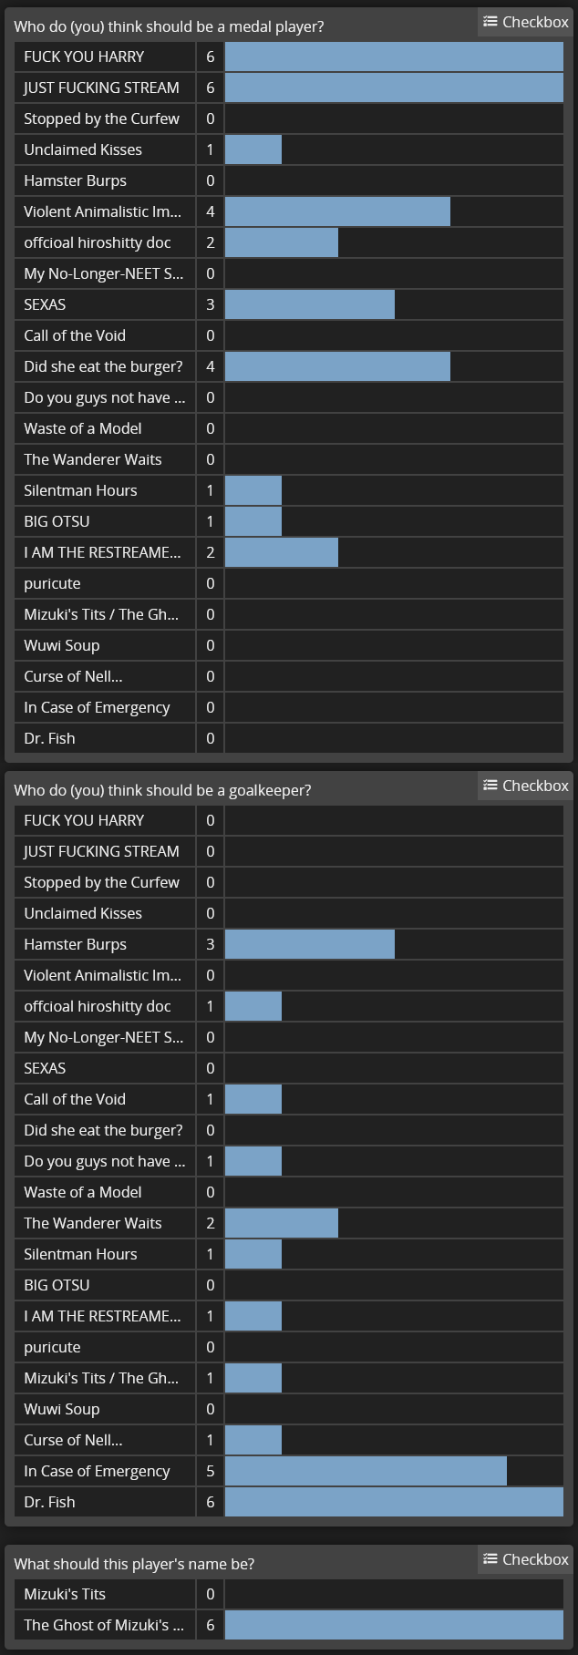Select 'In Case of Emergency' goalkeeper row
The height and width of the screenshot is (1655, 578).
point(289,1471)
